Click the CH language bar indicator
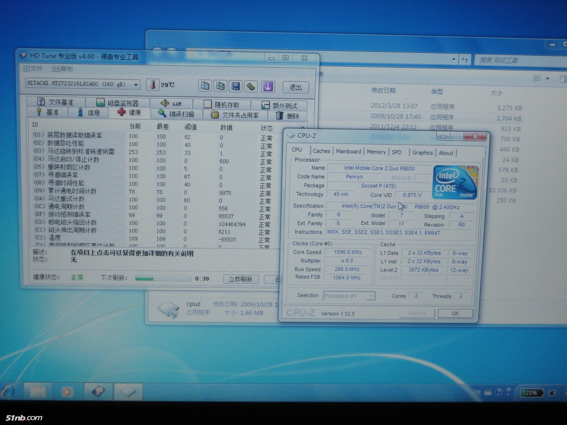This screenshot has width=567, height=425. tap(478, 392)
